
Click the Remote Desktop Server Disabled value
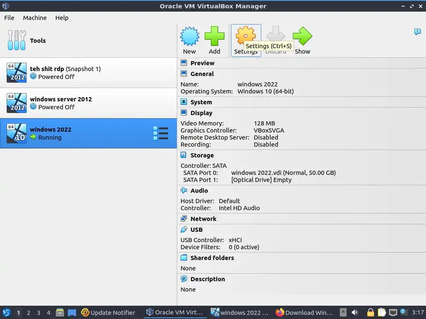click(x=266, y=137)
